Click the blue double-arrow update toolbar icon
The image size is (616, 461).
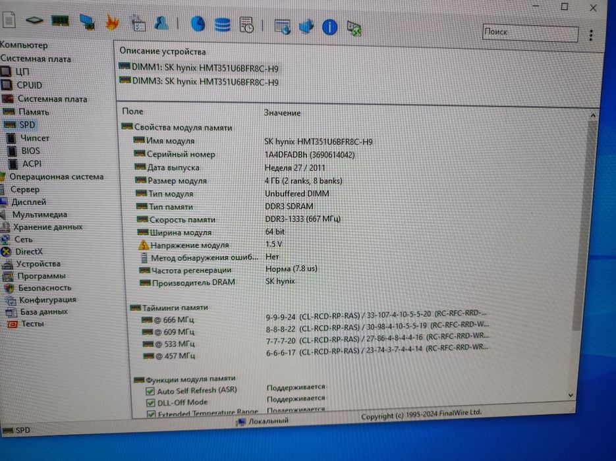[x=306, y=27]
